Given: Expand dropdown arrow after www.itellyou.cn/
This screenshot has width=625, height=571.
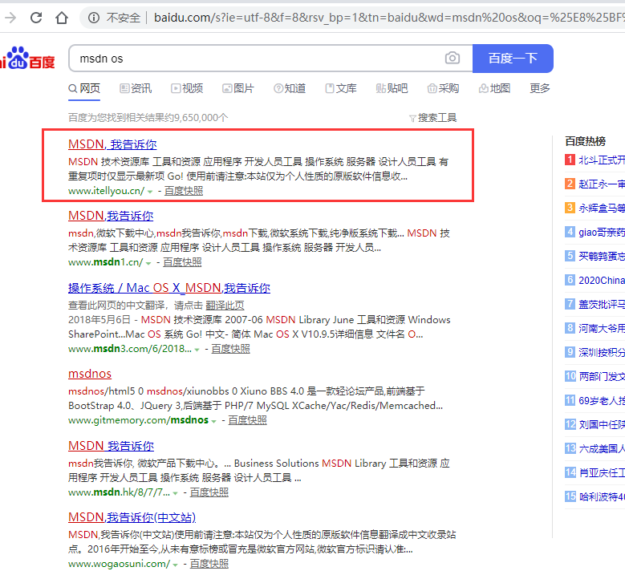Looking at the screenshot, I should 150,192.
